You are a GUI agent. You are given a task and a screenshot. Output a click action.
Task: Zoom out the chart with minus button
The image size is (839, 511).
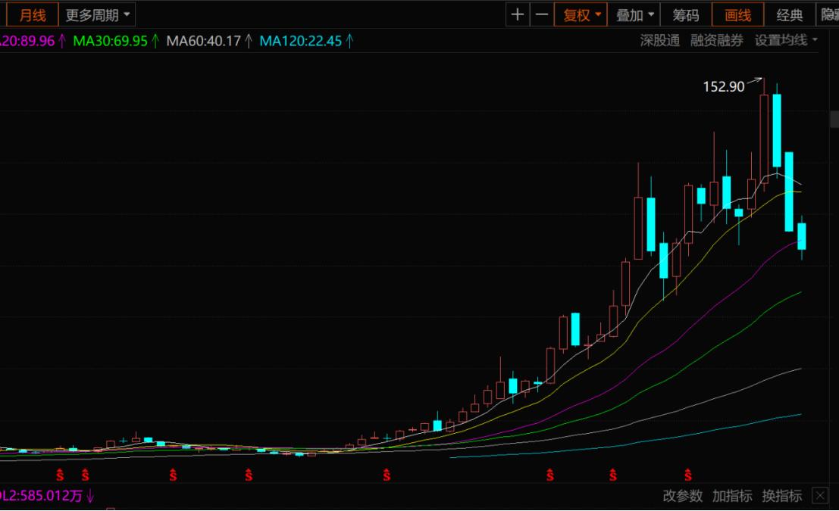click(541, 14)
